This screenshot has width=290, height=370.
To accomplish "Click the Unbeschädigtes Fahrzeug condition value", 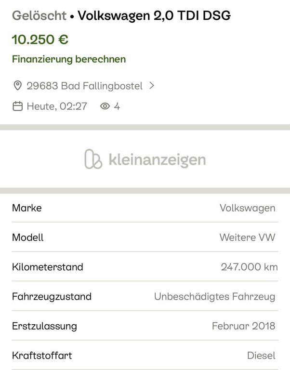I will (x=214, y=296).
